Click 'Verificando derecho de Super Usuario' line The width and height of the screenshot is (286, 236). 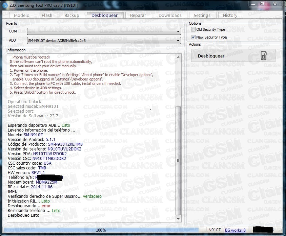tap(55, 196)
